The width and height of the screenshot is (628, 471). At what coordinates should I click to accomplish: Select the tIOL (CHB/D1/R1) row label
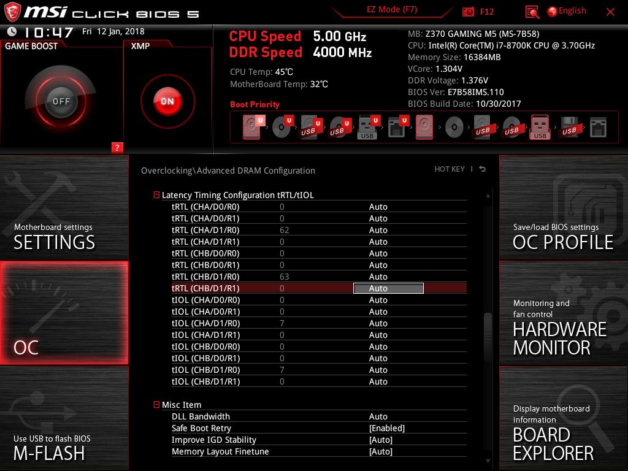pyautogui.click(x=205, y=381)
